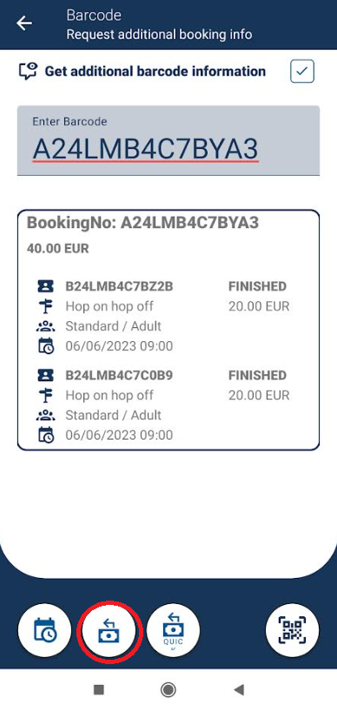Tap the back arrow in header
The image size is (337, 705).
[x=24, y=23]
